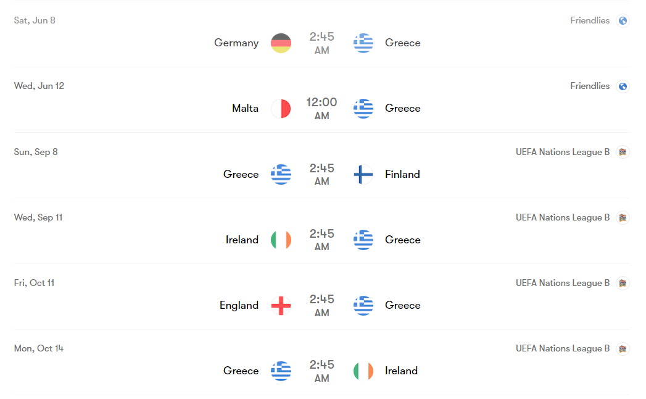Click the Finland flag icon

coord(363,174)
